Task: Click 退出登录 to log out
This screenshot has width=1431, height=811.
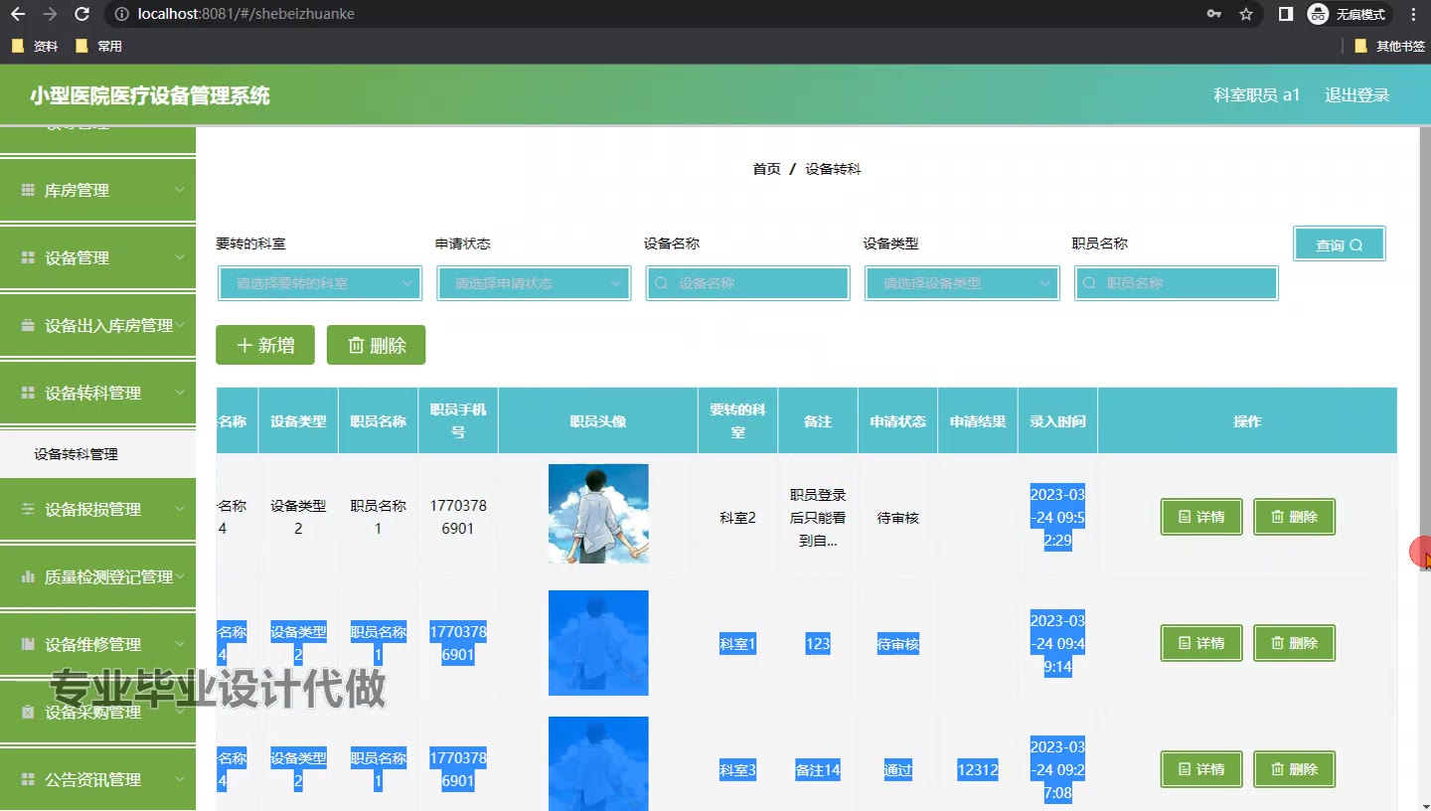Action: click(x=1356, y=95)
